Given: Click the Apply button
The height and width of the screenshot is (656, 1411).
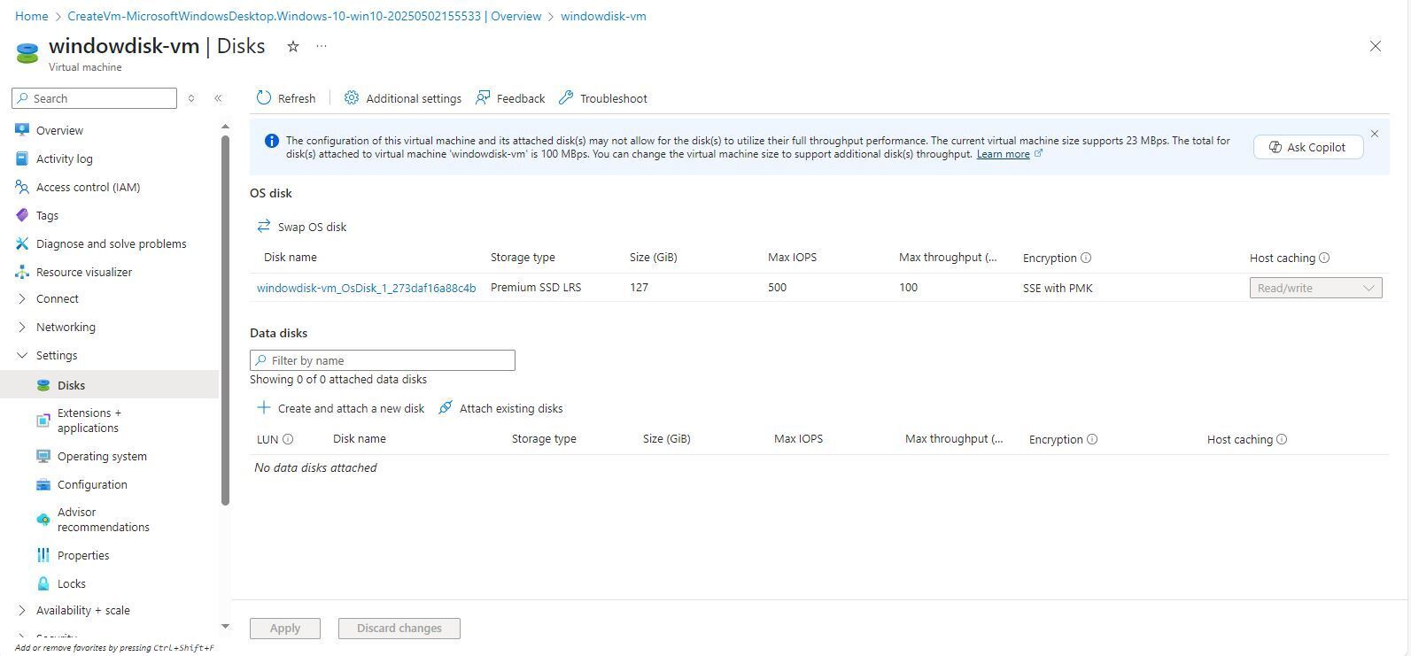Looking at the screenshot, I should (284, 629).
